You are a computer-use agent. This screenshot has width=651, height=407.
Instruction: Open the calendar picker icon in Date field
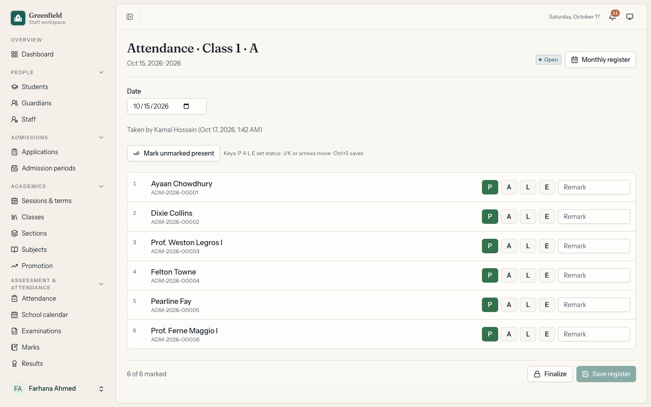tap(186, 106)
